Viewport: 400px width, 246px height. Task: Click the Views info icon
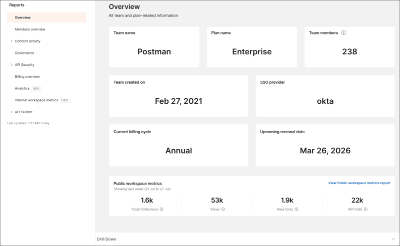223,210
